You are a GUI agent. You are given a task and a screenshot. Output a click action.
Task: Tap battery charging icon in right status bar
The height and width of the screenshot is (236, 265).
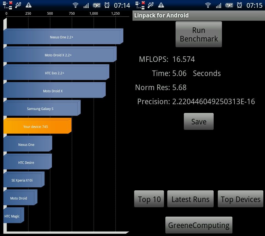pyautogui.click(x=229, y=6)
